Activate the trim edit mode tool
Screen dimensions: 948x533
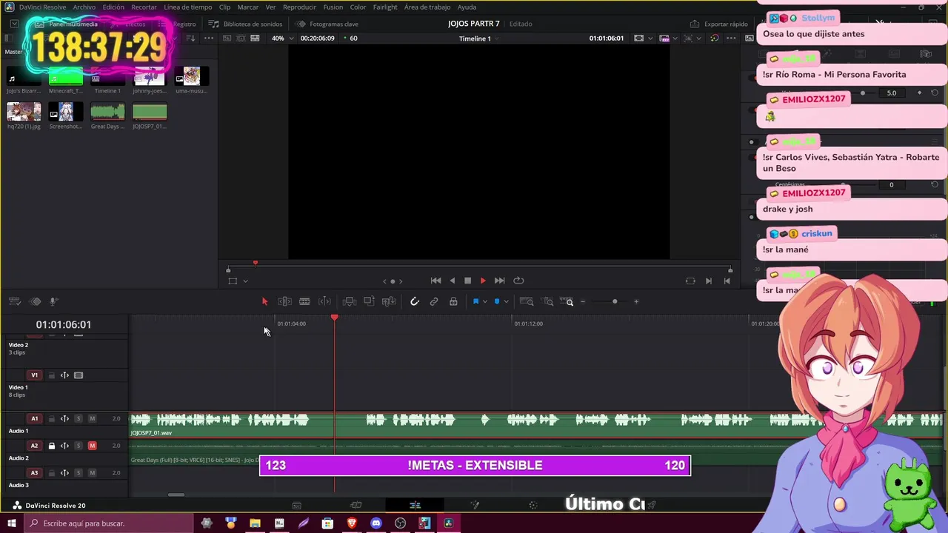284,301
